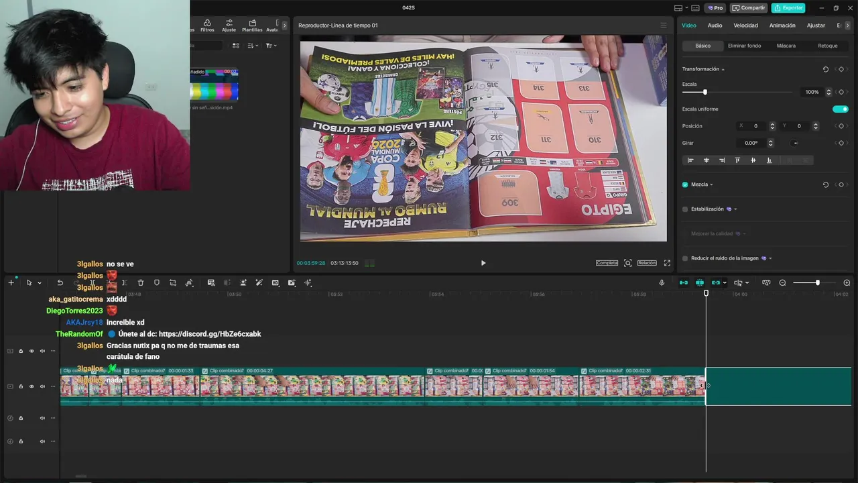Add keyframe for Girar
858x483 pixels.
(841, 143)
